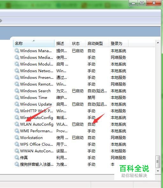Sort by the 状态 column header
Screen dimensions: 163x188
(x=78, y=43)
